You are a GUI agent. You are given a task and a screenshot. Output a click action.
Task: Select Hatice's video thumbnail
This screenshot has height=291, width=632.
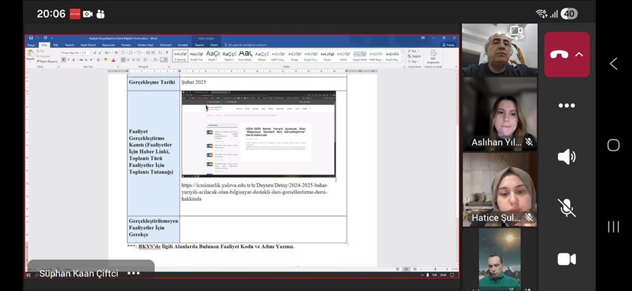499,189
